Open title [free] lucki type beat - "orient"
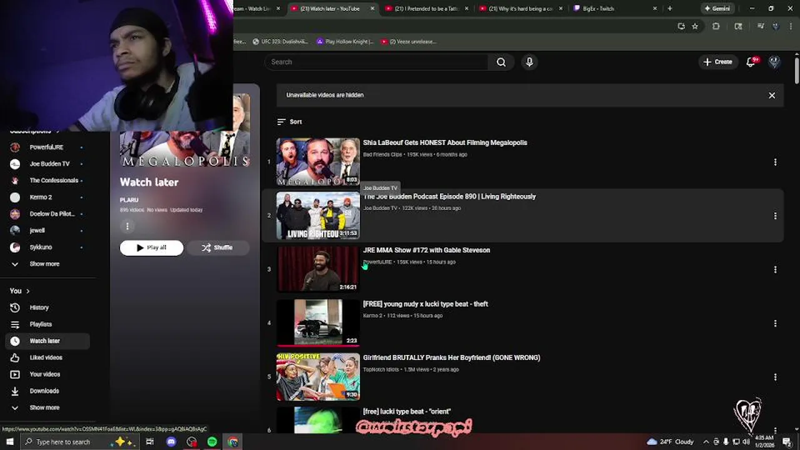The width and height of the screenshot is (800, 450). [407, 412]
